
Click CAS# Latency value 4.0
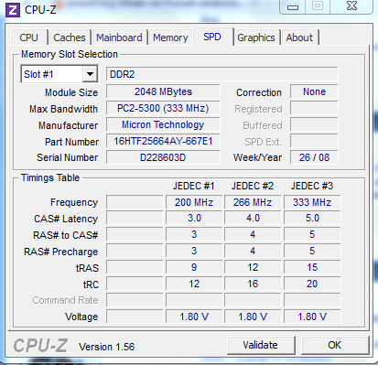(x=253, y=219)
